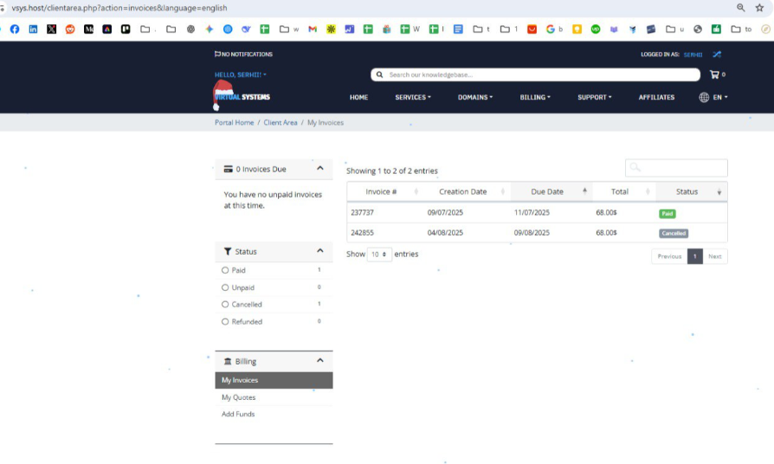
Task: Open the Upwork bookmark
Action: (596, 29)
